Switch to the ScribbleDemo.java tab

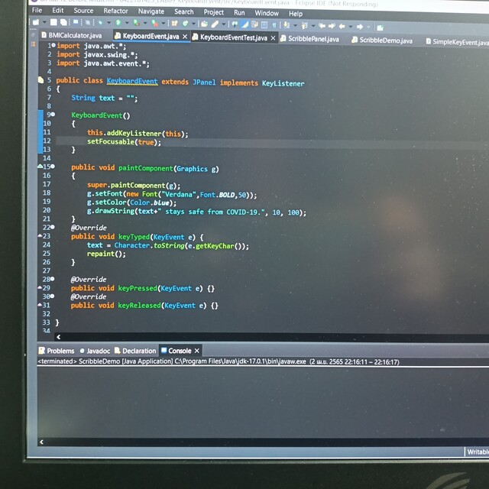click(386, 40)
